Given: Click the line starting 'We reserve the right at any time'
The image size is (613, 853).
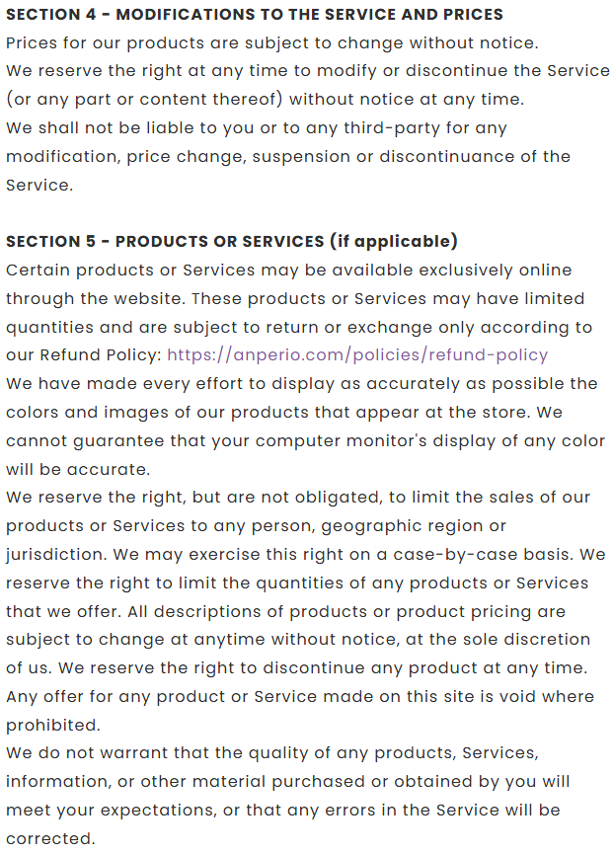Looking at the screenshot, I should 307,72.
